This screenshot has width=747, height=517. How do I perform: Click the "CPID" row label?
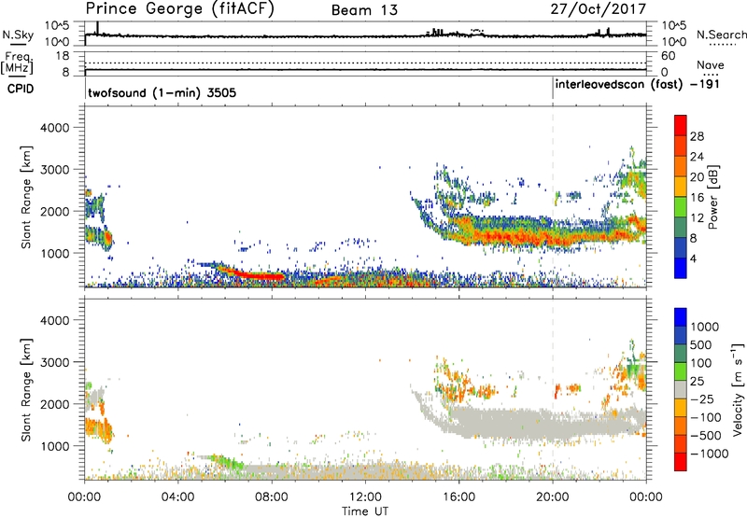click(21, 89)
